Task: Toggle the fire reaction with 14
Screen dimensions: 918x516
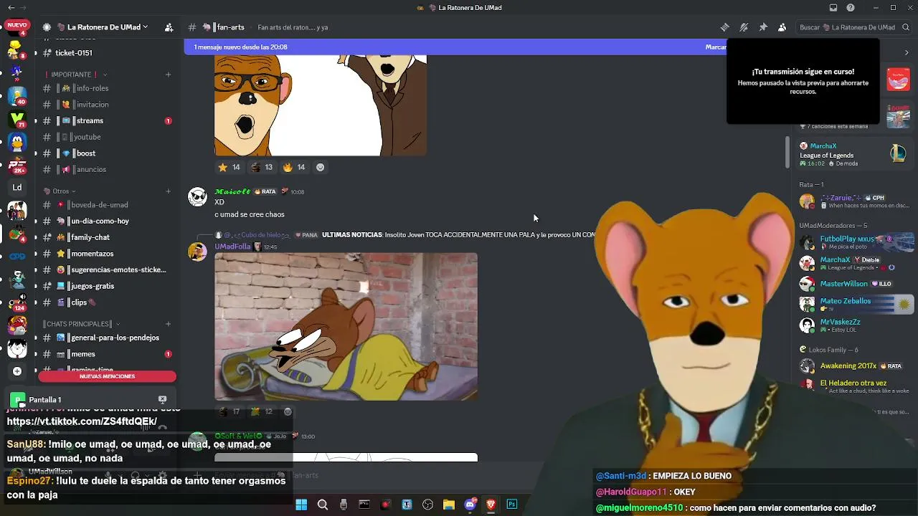Action: tap(294, 167)
